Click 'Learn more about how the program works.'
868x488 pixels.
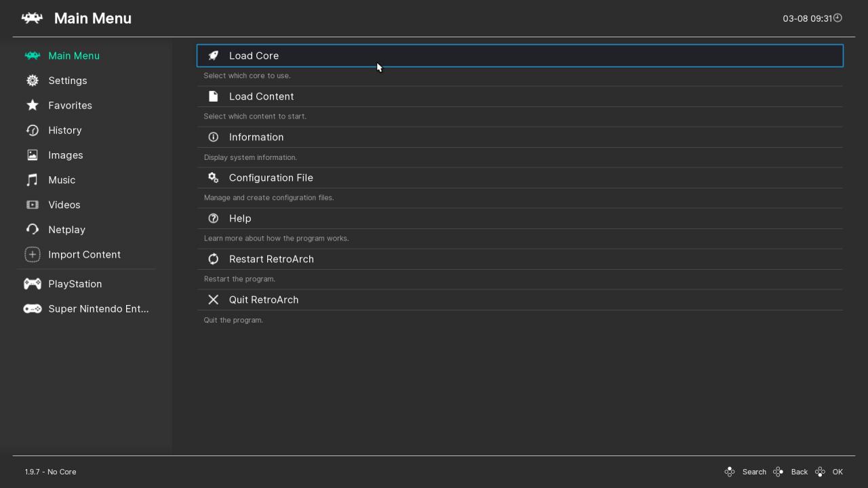[276, 239]
